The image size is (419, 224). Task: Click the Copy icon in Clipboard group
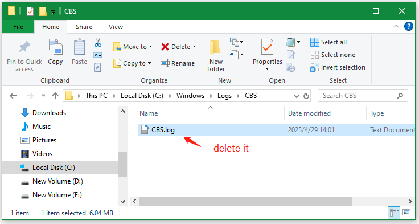click(55, 47)
